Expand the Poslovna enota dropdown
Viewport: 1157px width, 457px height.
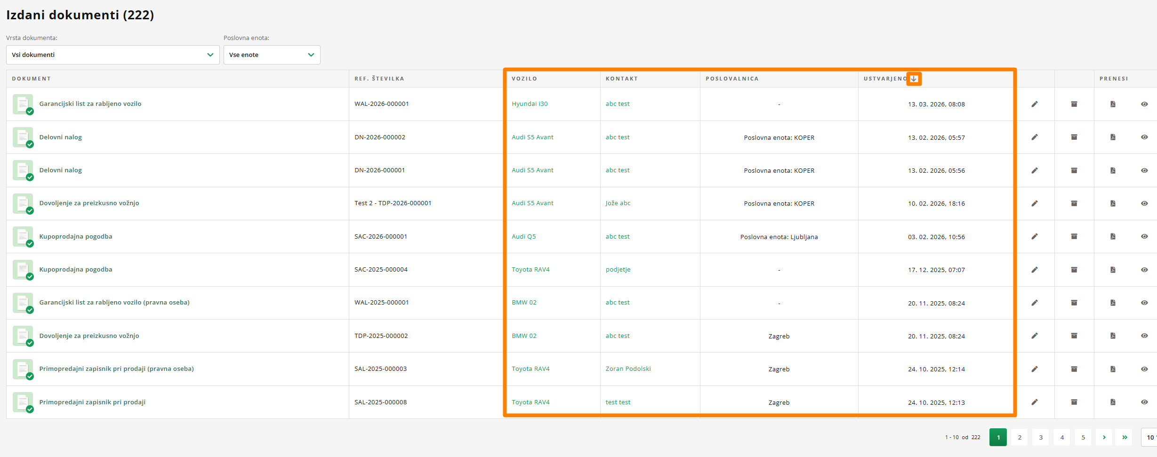272,55
